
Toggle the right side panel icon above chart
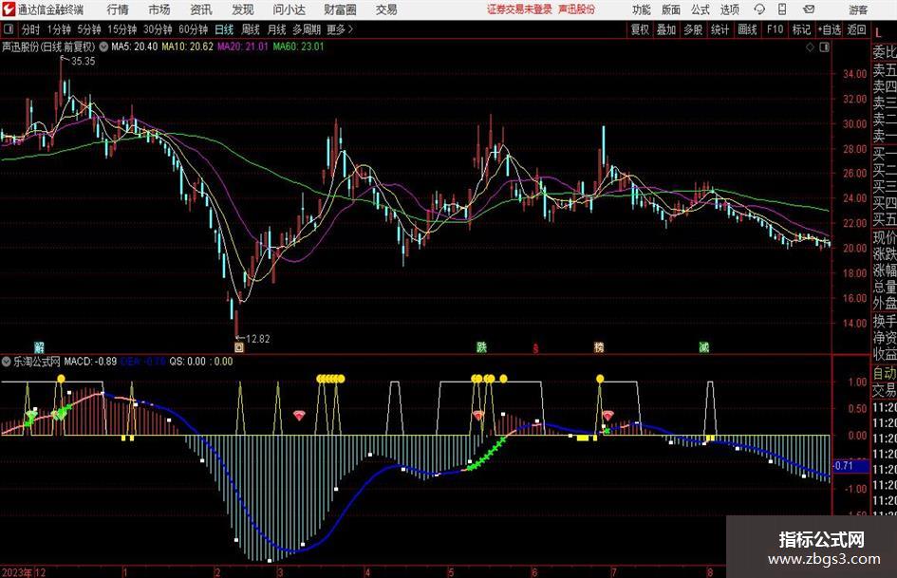[824, 47]
